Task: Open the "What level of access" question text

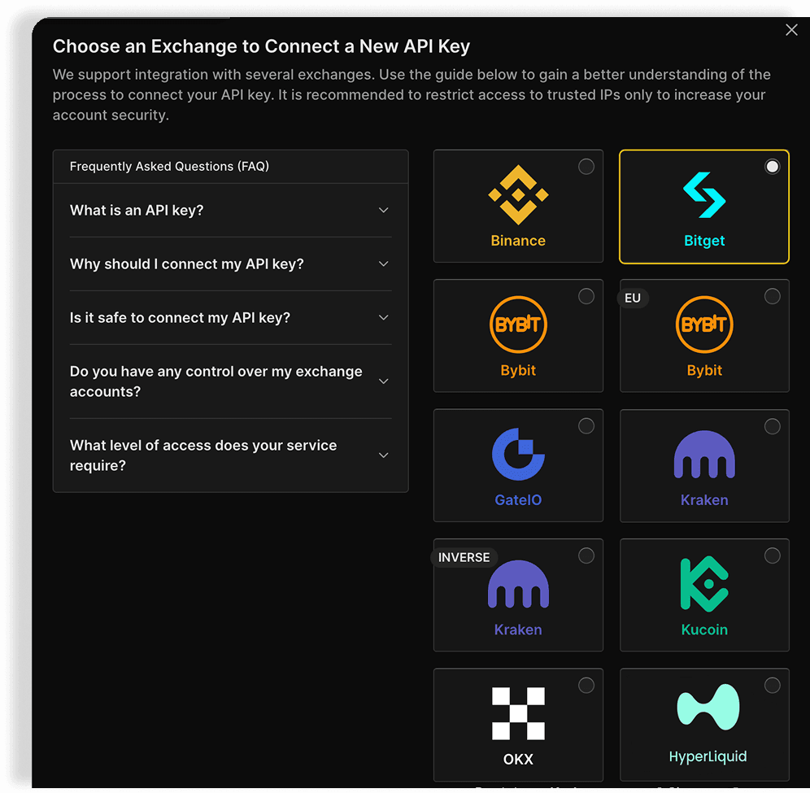Action: coord(203,455)
